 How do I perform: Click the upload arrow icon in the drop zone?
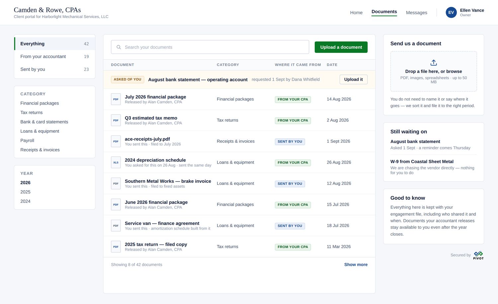tap(434, 63)
